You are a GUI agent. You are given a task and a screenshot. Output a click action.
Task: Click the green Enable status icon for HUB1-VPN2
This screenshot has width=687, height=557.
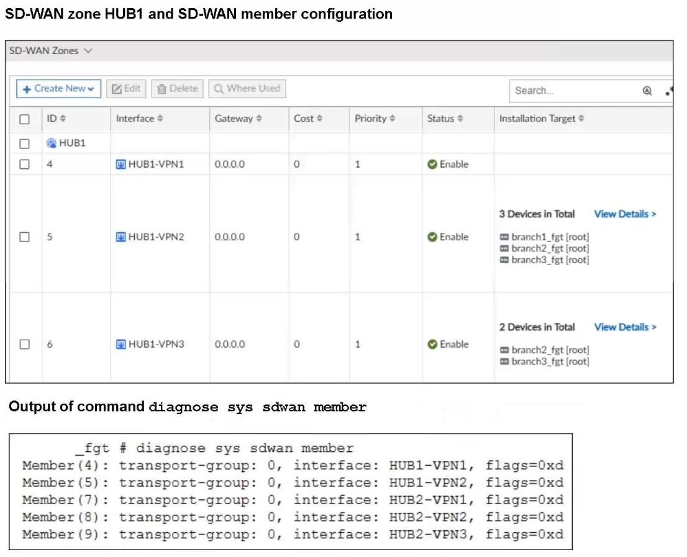tap(432, 237)
